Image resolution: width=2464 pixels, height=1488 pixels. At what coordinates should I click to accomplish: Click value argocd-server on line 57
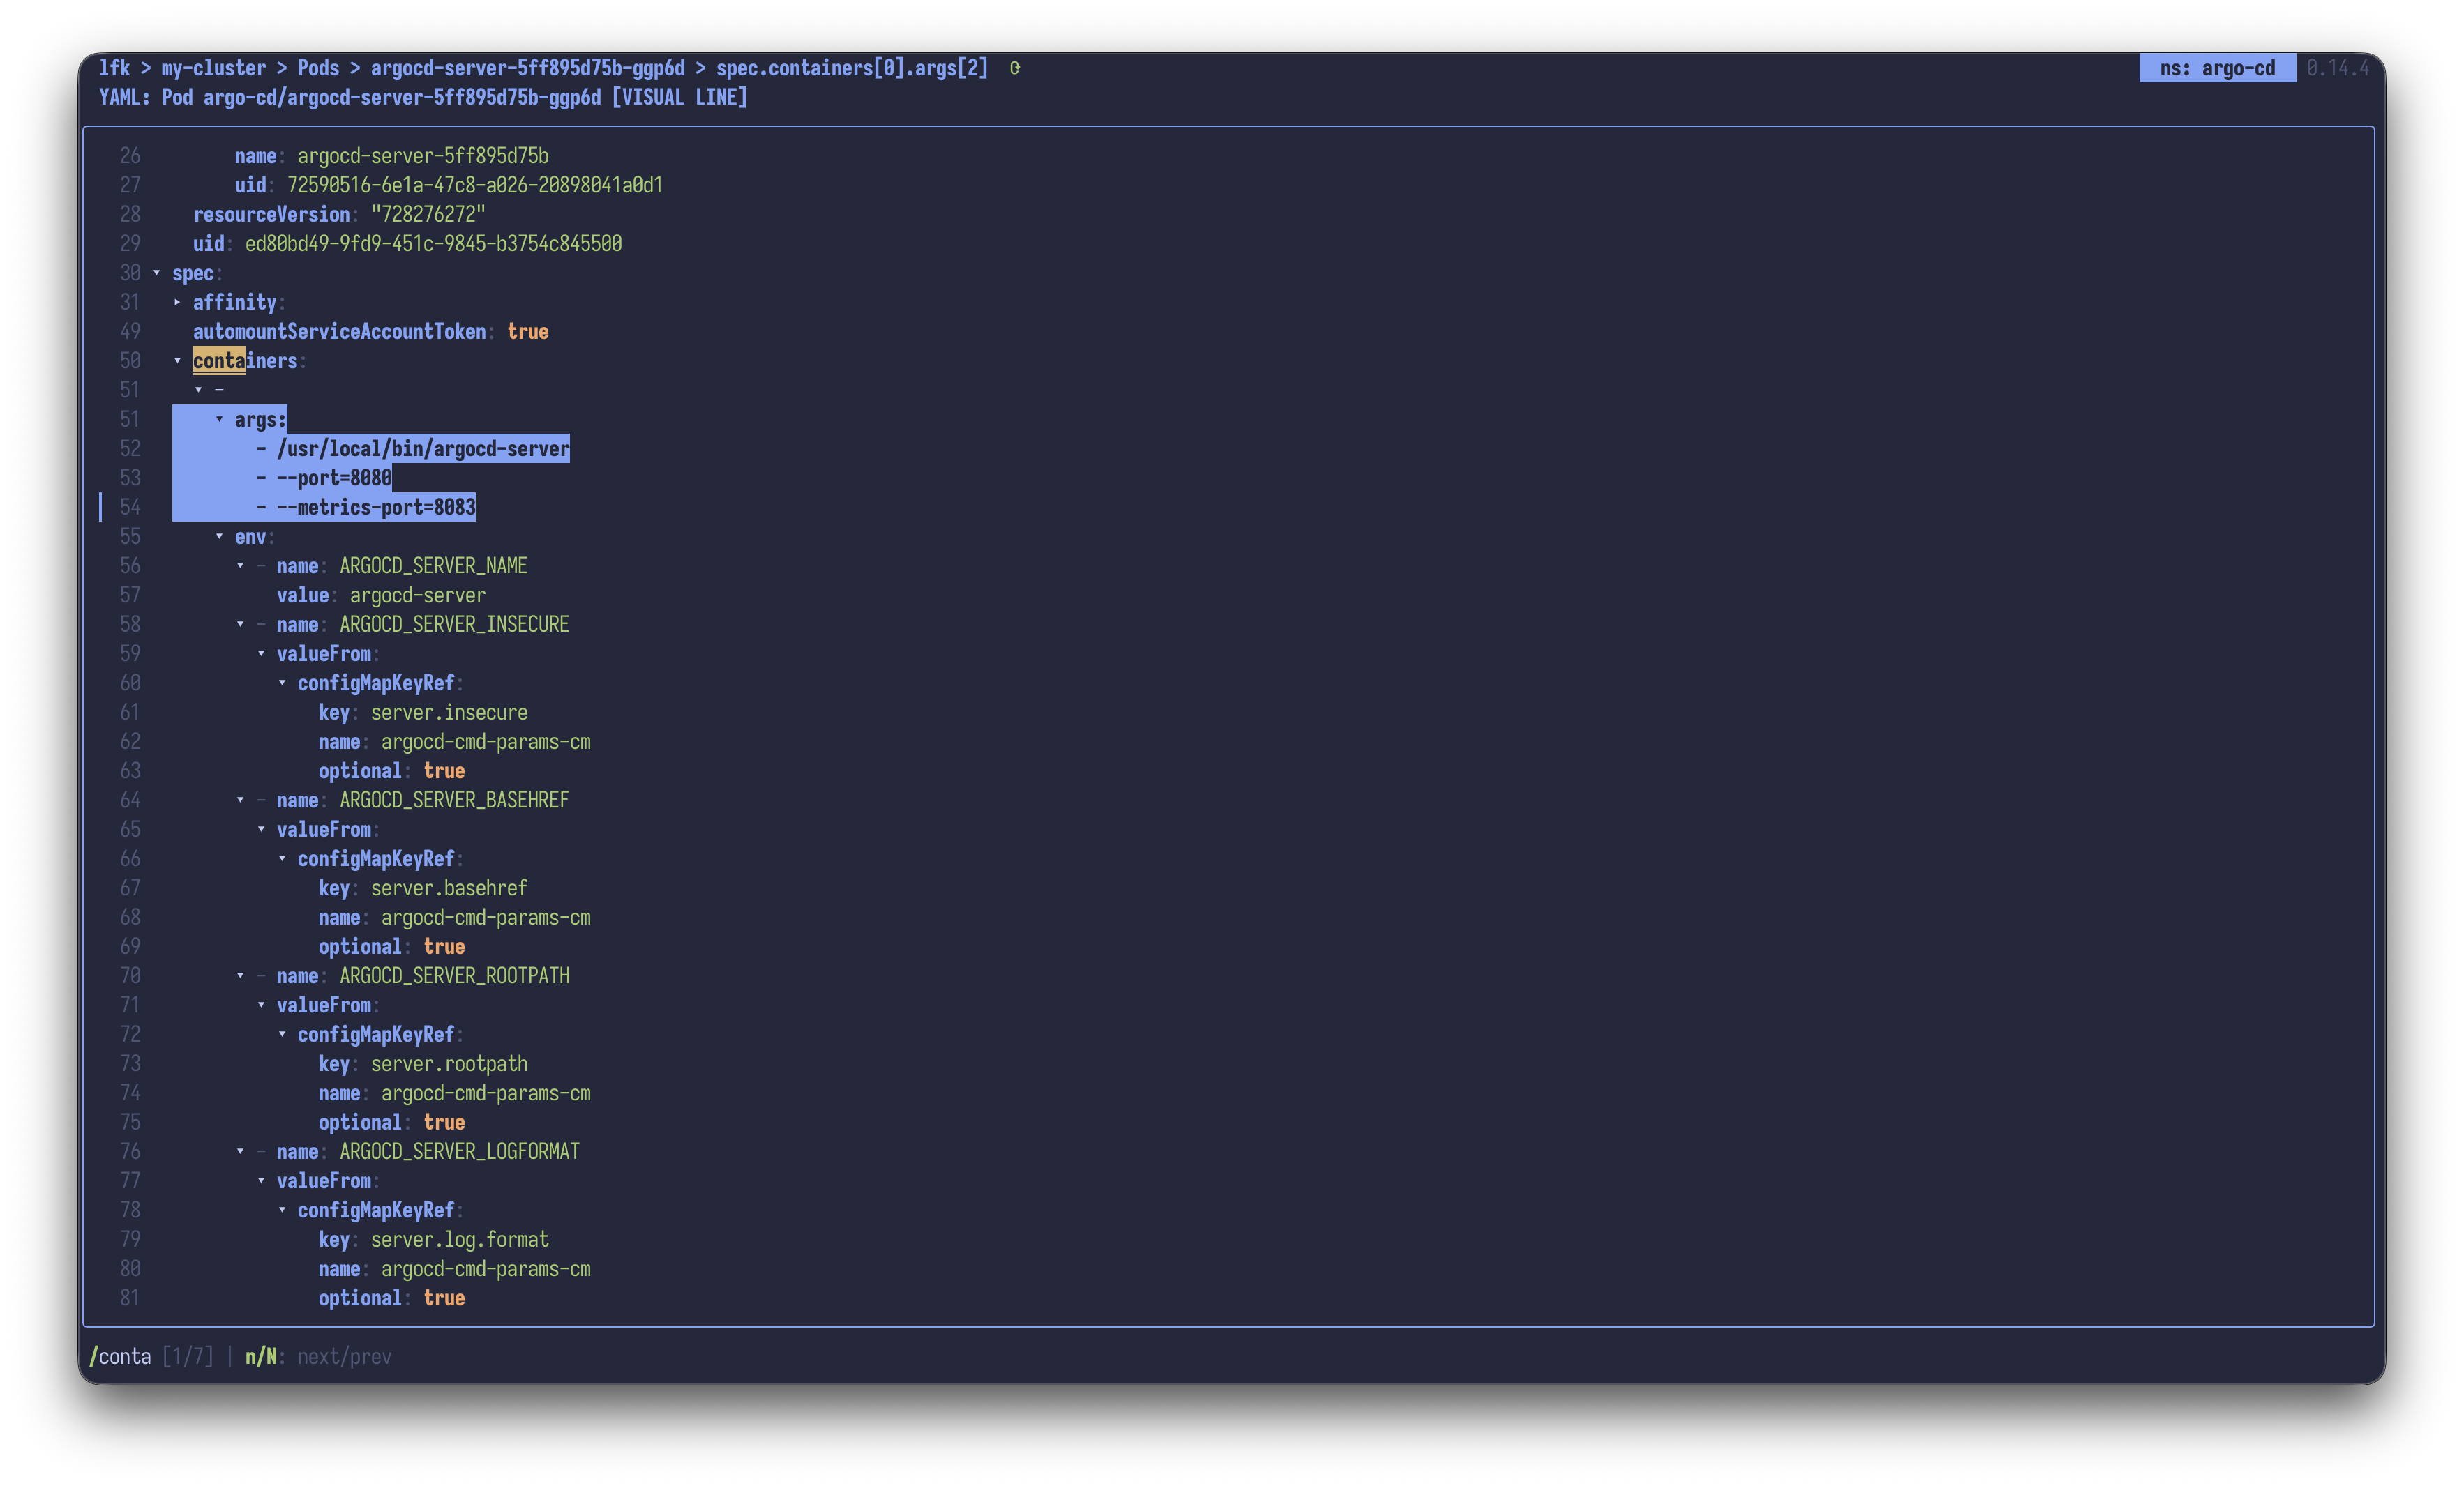(x=381, y=595)
